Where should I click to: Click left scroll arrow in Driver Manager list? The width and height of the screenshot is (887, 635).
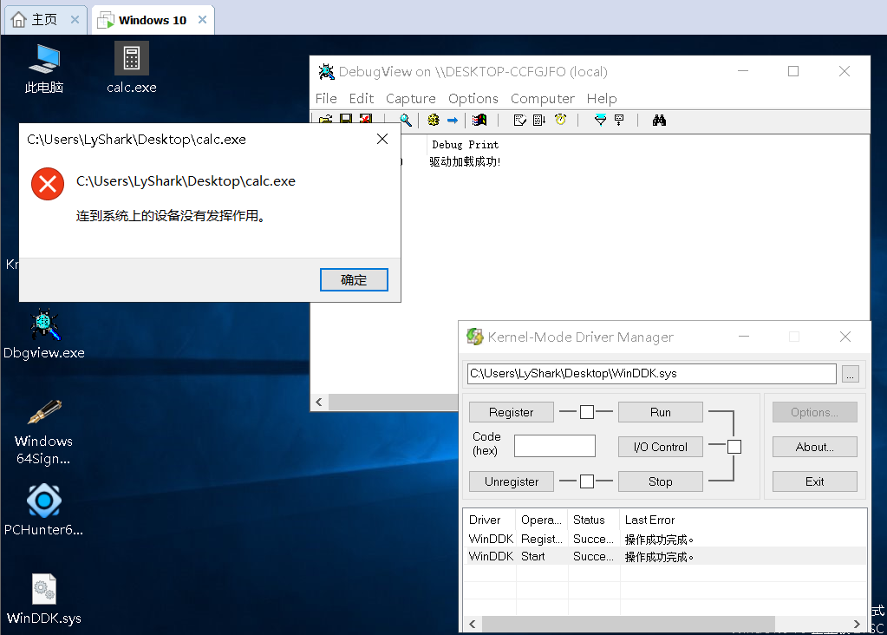tap(473, 624)
